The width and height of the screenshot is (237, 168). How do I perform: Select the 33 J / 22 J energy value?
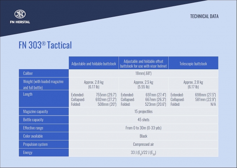tap(143, 152)
